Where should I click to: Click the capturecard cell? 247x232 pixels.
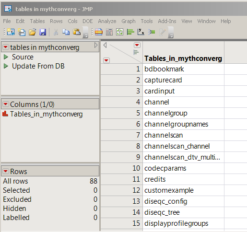coord(184,80)
